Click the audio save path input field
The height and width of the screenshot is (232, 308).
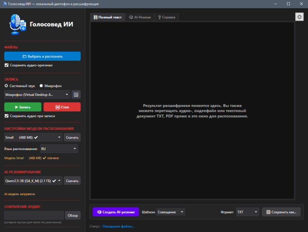(x=34, y=215)
